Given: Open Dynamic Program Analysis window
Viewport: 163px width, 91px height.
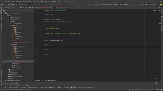Looking at the screenshot, I should click(x=86, y=88).
